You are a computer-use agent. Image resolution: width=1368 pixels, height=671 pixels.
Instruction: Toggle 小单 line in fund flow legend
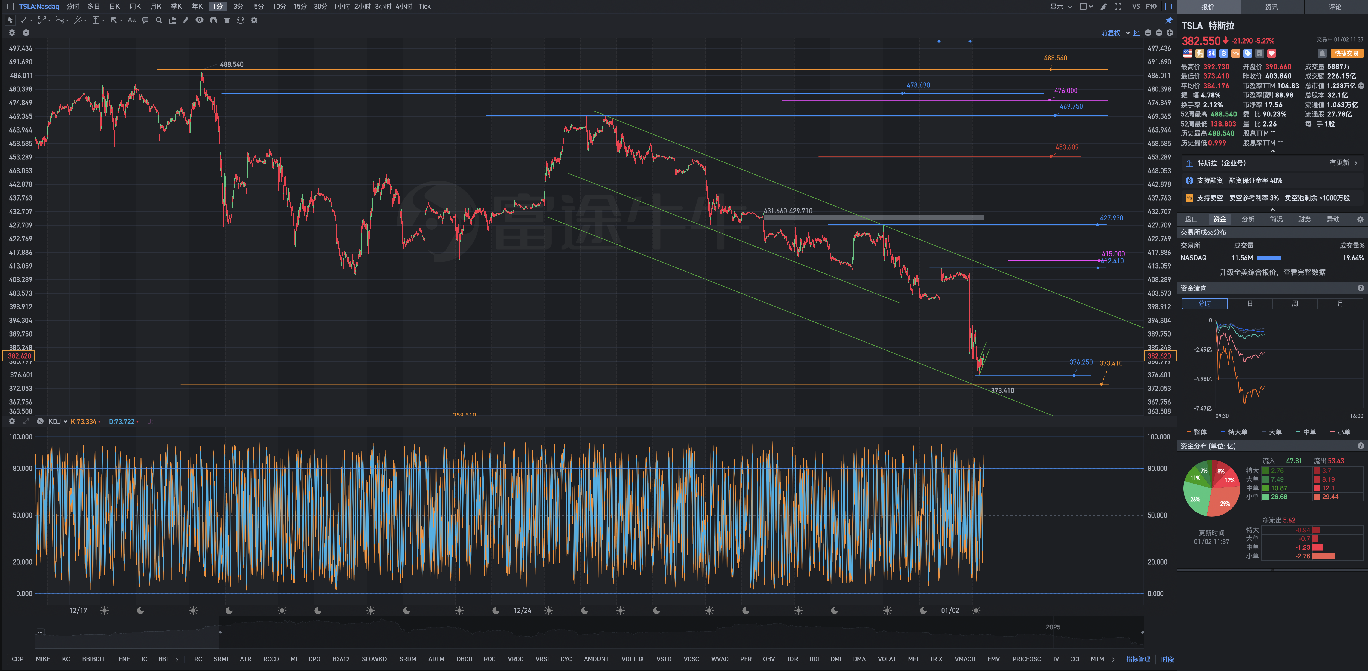tap(1341, 432)
